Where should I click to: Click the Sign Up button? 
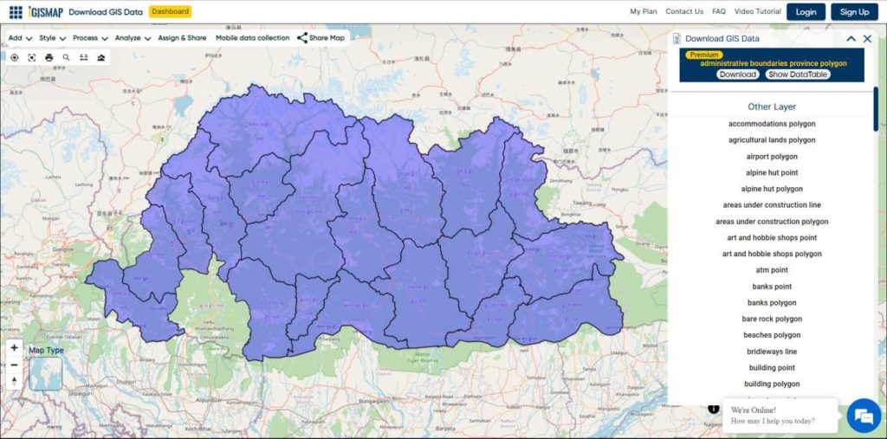(x=854, y=12)
